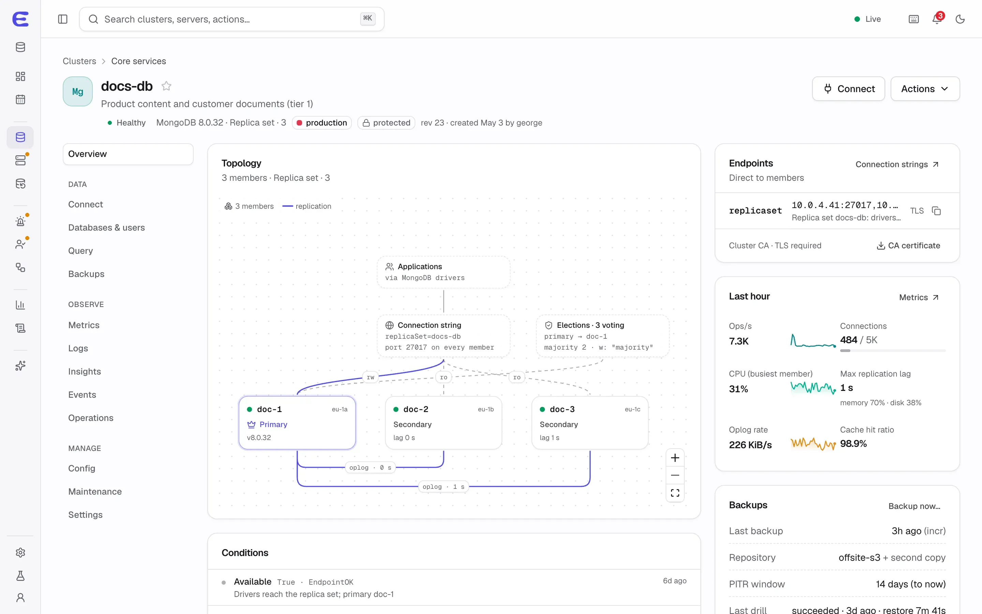Navigate to Clusters breadcrumb
Viewport: 982px width, 614px height.
(79, 61)
